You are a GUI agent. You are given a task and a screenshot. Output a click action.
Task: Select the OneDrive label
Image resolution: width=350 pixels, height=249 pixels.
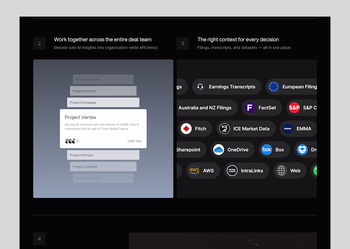coord(238,150)
